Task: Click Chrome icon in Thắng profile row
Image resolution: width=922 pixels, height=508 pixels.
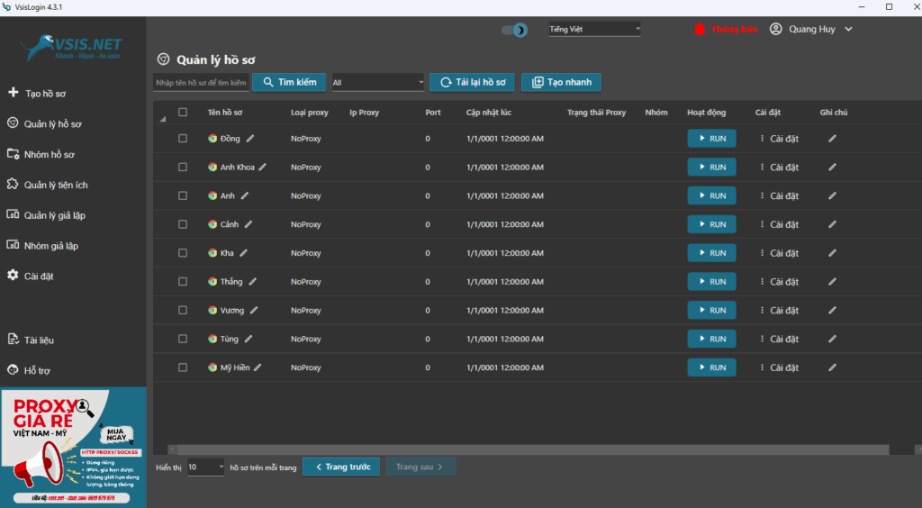Action: click(212, 282)
